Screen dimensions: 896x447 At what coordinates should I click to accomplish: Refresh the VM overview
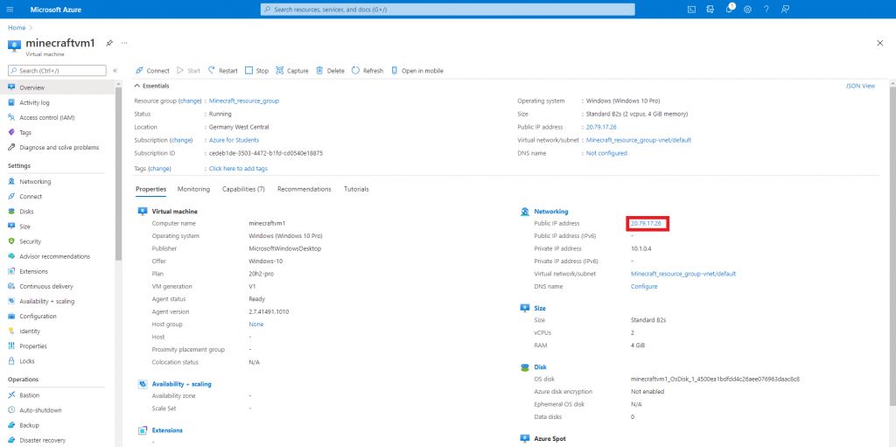coord(367,70)
